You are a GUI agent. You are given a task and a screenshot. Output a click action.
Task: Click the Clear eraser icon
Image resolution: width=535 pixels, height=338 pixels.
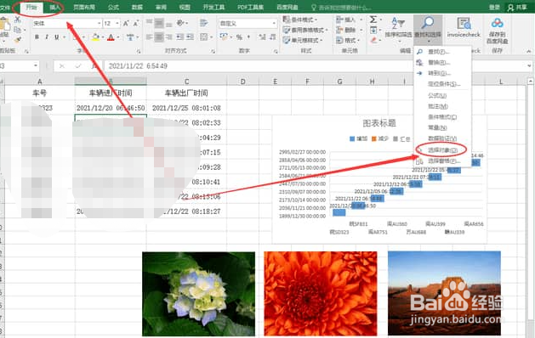[374, 40]
